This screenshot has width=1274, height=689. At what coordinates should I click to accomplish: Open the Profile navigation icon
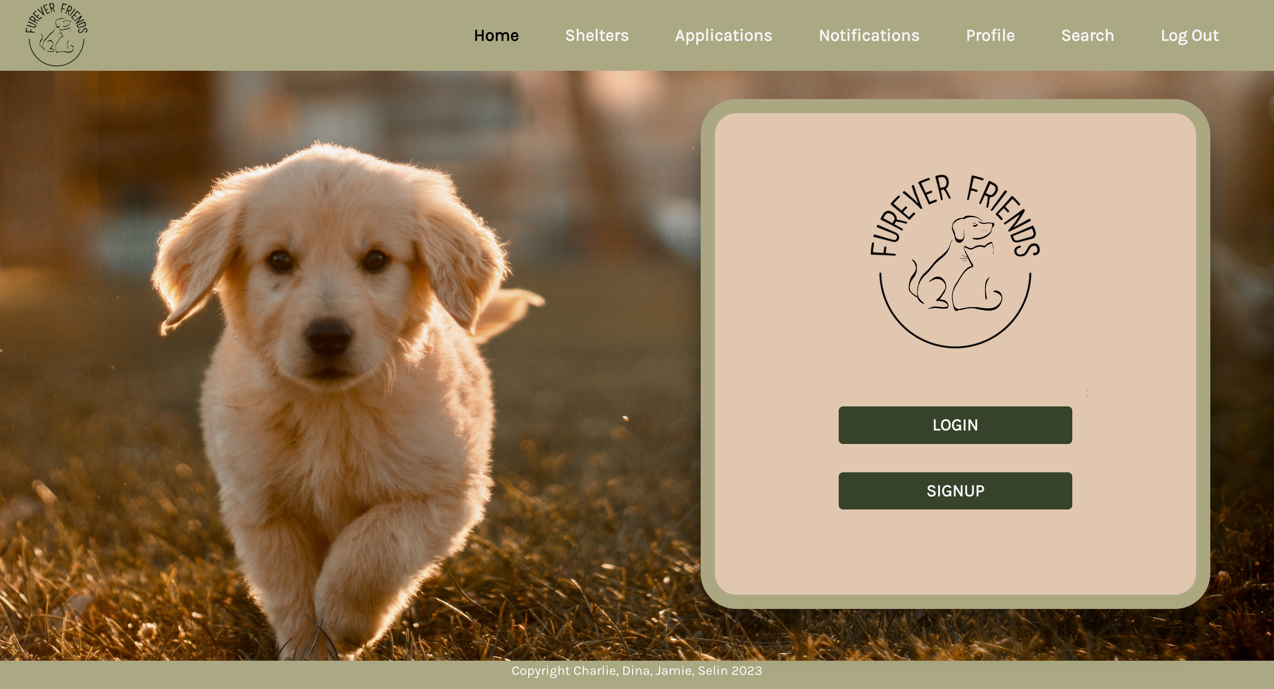[990, 36]
